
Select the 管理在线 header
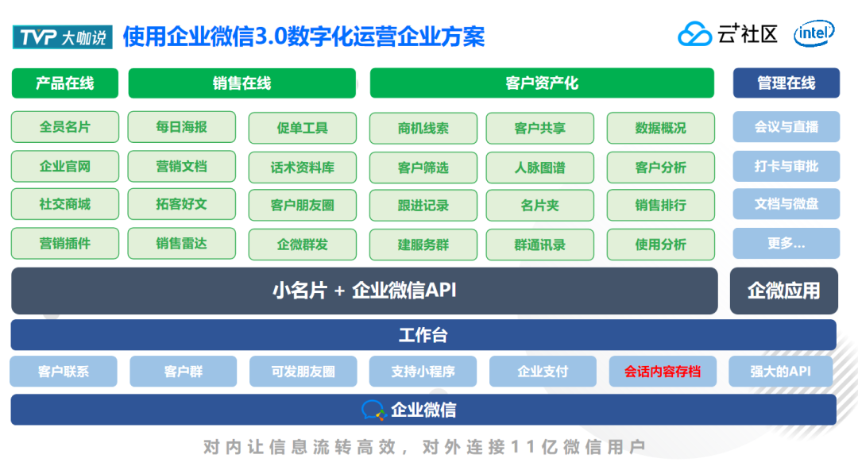point(786,83)
